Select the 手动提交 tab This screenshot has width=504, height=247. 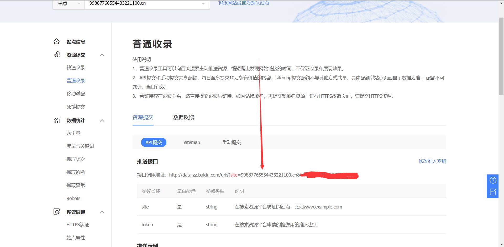tap(232, 142)
